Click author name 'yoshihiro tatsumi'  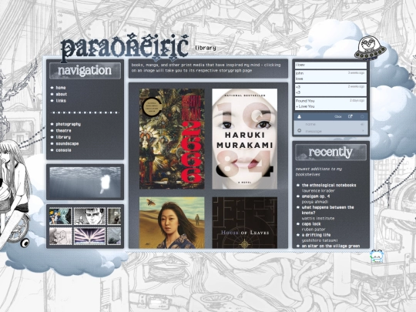click(x=320, y=240)
